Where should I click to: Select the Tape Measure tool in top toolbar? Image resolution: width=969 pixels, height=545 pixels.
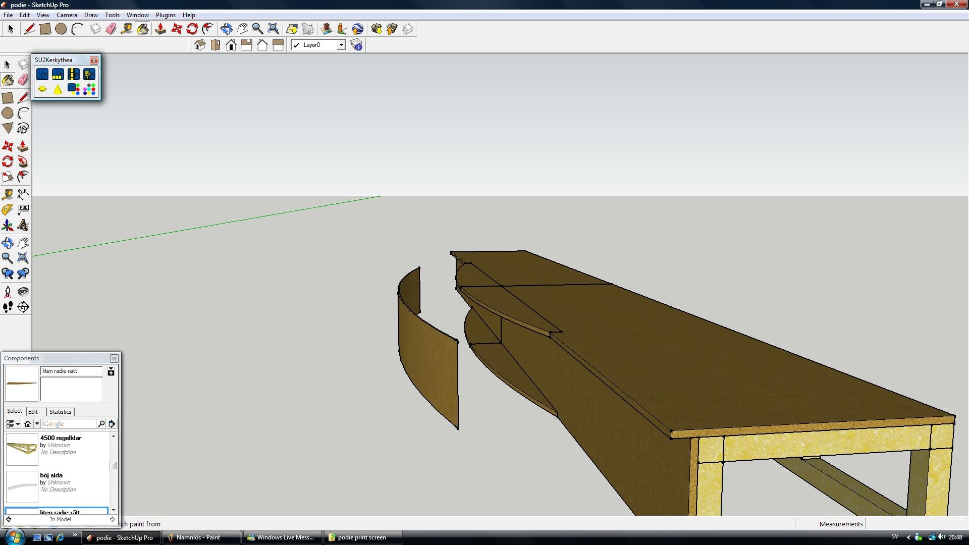pyautogui.click(x=127, y=29)
